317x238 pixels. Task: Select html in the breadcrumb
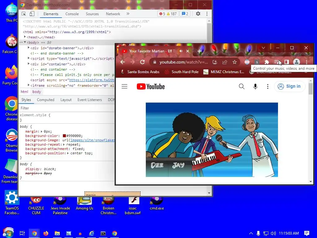click(x=24, y=92)
